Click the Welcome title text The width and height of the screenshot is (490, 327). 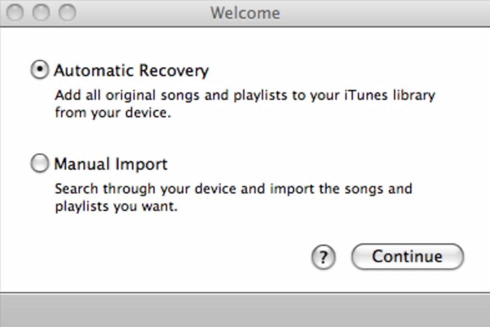[245, 13]
